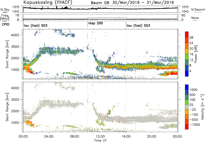Click the 'Beam 08' label in the header
The height and width of the screenshot is (142, 205).
(100, 3)
